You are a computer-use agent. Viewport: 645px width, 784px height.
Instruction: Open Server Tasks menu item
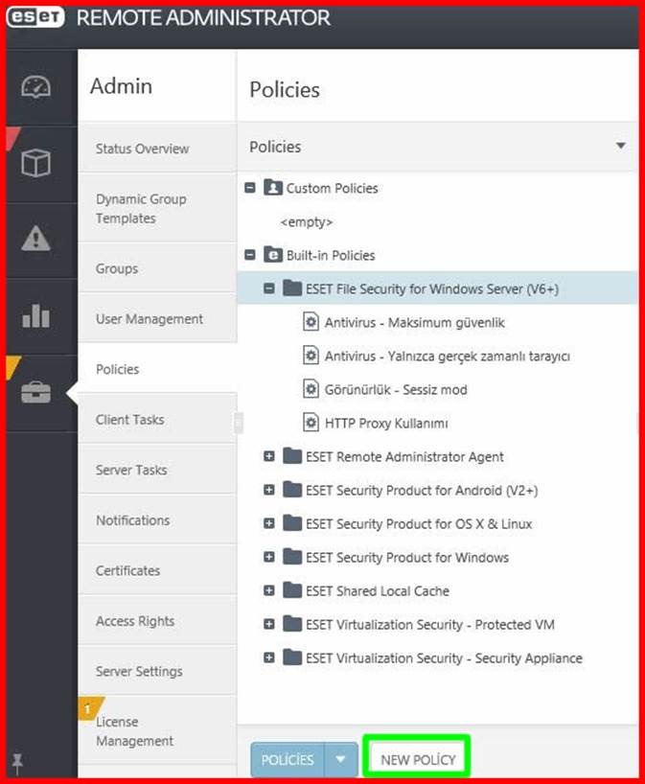pyautogui.click(x=157, y=470)
